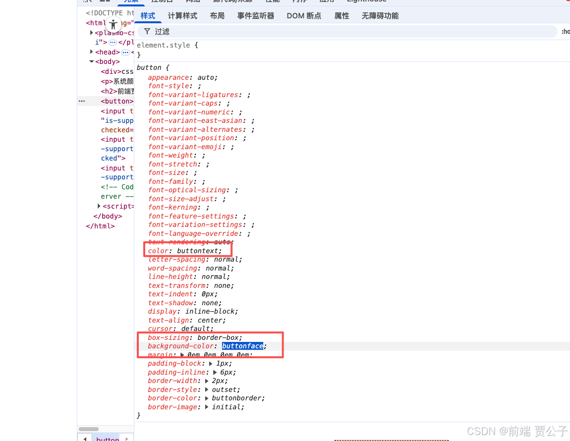
Task: Expand the plasmo-csui element node
Action: pos(91,33)
